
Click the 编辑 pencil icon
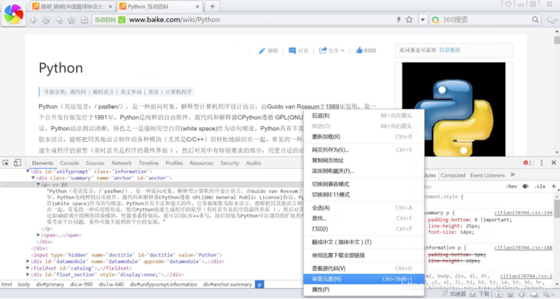pos(262,51)
